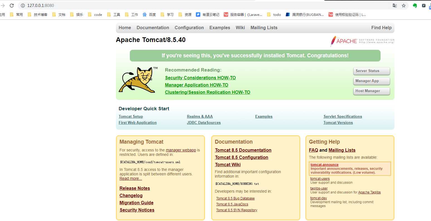Open Examples link under Developer Quick Start

pos(264,116)
